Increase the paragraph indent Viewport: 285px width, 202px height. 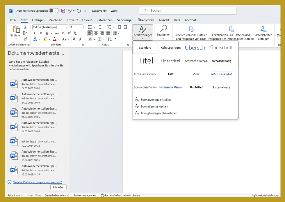pos(126,27)
